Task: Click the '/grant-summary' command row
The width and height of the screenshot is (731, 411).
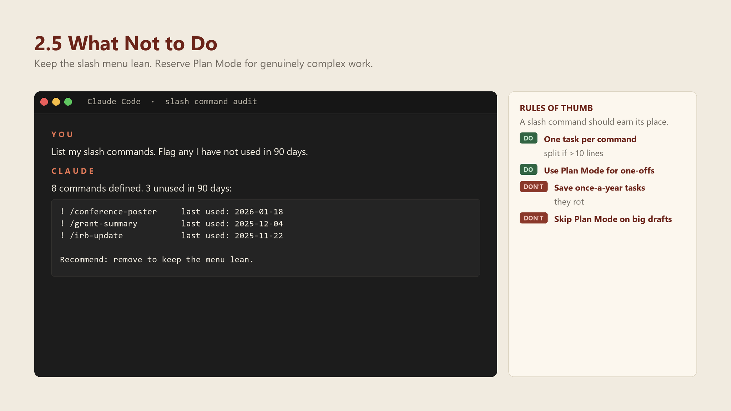Action: point(172,224)
